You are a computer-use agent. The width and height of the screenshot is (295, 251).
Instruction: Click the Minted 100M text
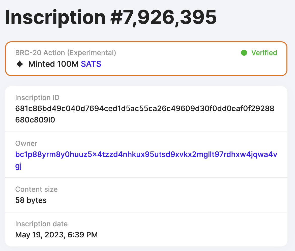pos(53,64)
